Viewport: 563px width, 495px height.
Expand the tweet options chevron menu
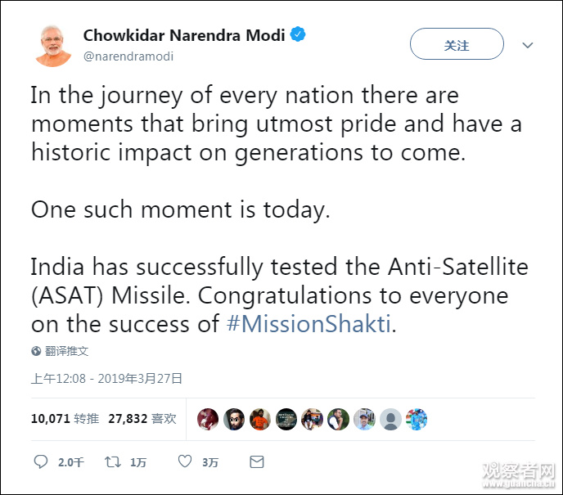point(528,46)
